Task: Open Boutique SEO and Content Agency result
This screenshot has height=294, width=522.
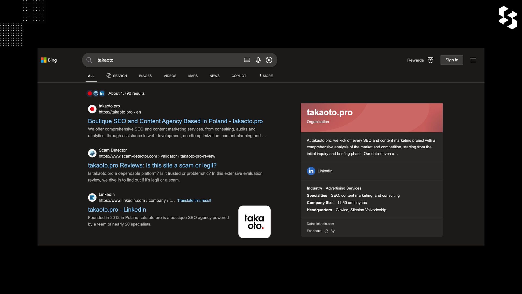Action: [175, 121]
